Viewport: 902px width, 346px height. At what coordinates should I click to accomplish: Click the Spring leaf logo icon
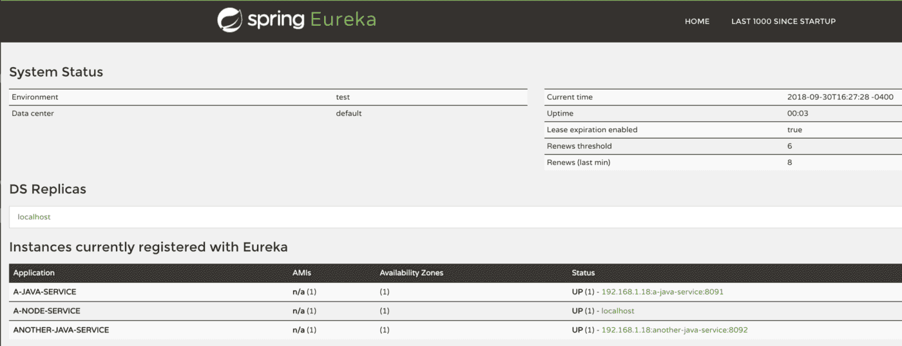click(229, 20)
